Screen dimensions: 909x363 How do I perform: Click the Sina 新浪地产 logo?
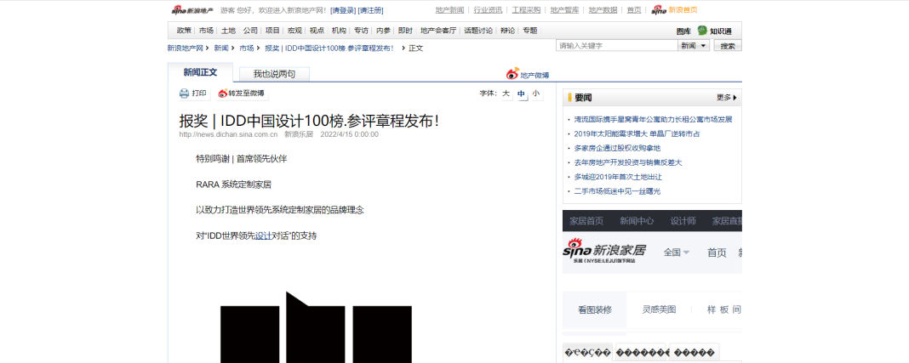[x=192, y=10]
